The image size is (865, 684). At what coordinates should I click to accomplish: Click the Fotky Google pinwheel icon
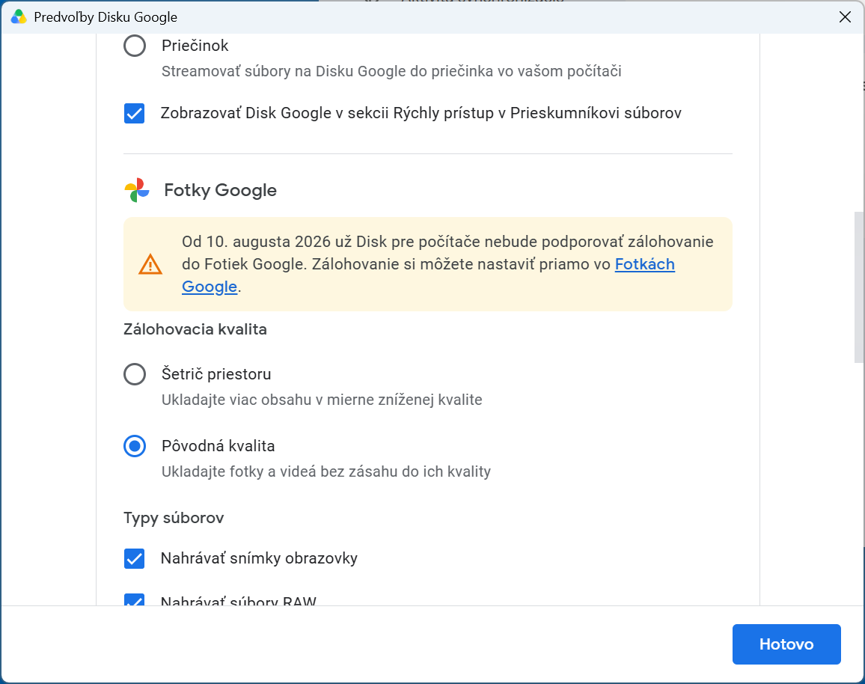pyautogui.click(x=137, y=190)
